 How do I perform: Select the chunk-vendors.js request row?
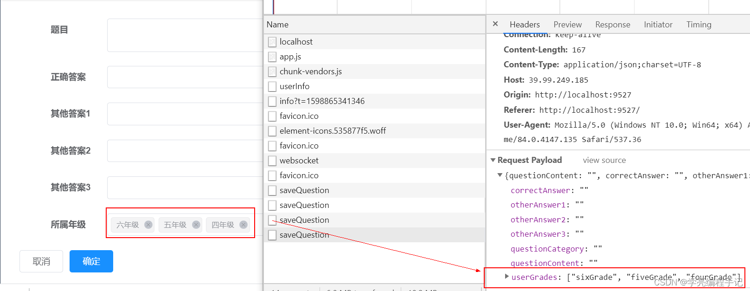(x=375, y=71)
